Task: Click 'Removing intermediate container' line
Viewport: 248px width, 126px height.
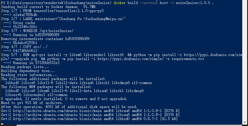Action: [x=45, y=39]
